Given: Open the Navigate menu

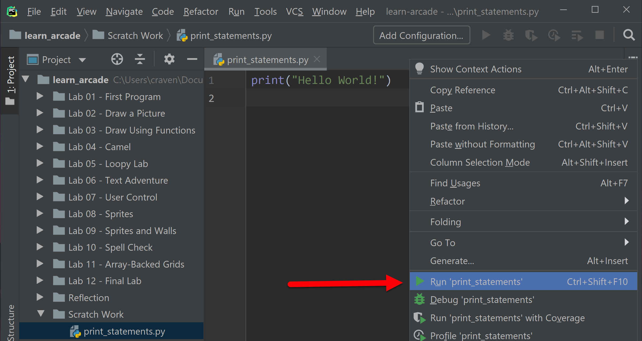Looking at the screenshot, I should pos(124,12).
